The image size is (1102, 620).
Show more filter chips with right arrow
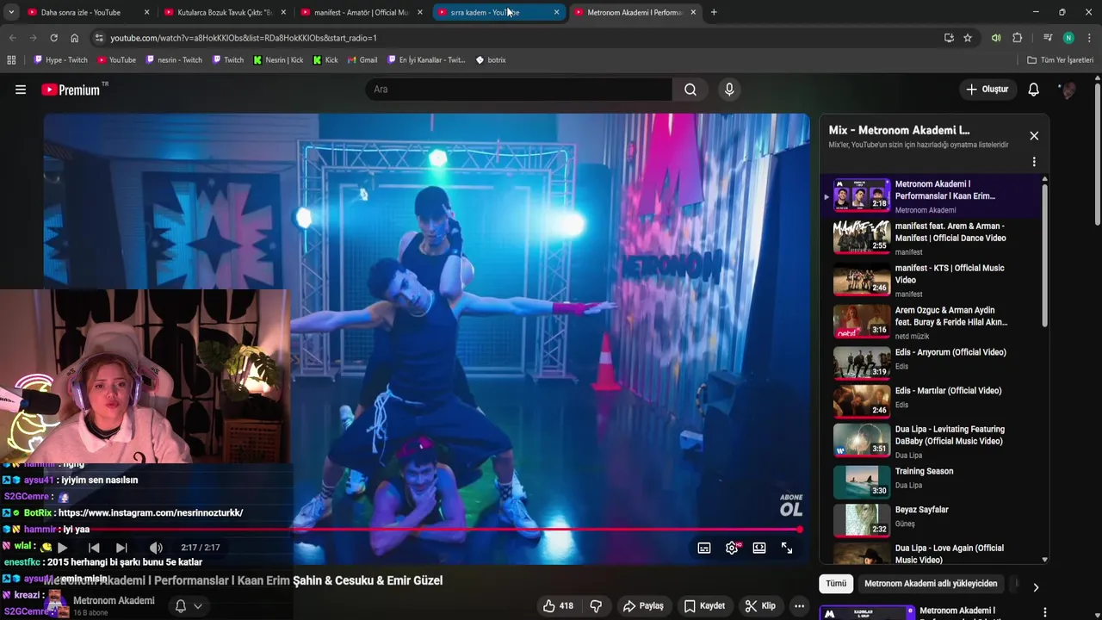tap(1036, 587)
